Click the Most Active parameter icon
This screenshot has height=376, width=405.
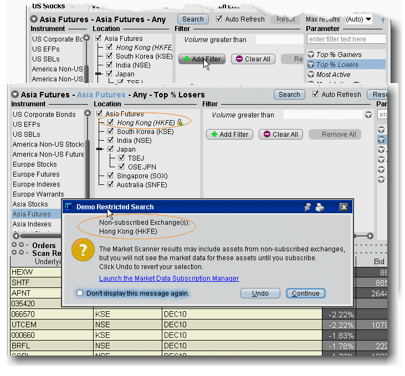(x=311, y=75)
